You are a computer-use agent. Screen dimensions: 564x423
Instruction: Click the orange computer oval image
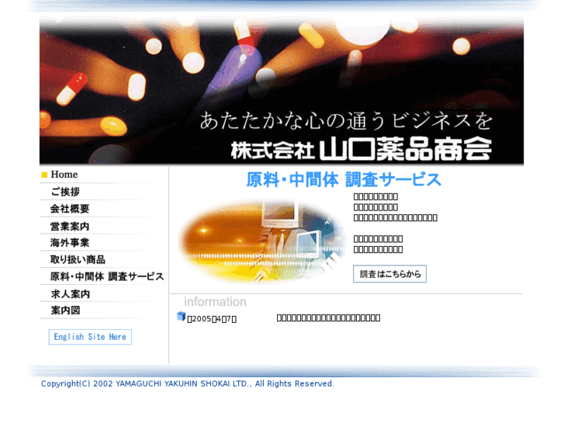(x=262, y=241)
